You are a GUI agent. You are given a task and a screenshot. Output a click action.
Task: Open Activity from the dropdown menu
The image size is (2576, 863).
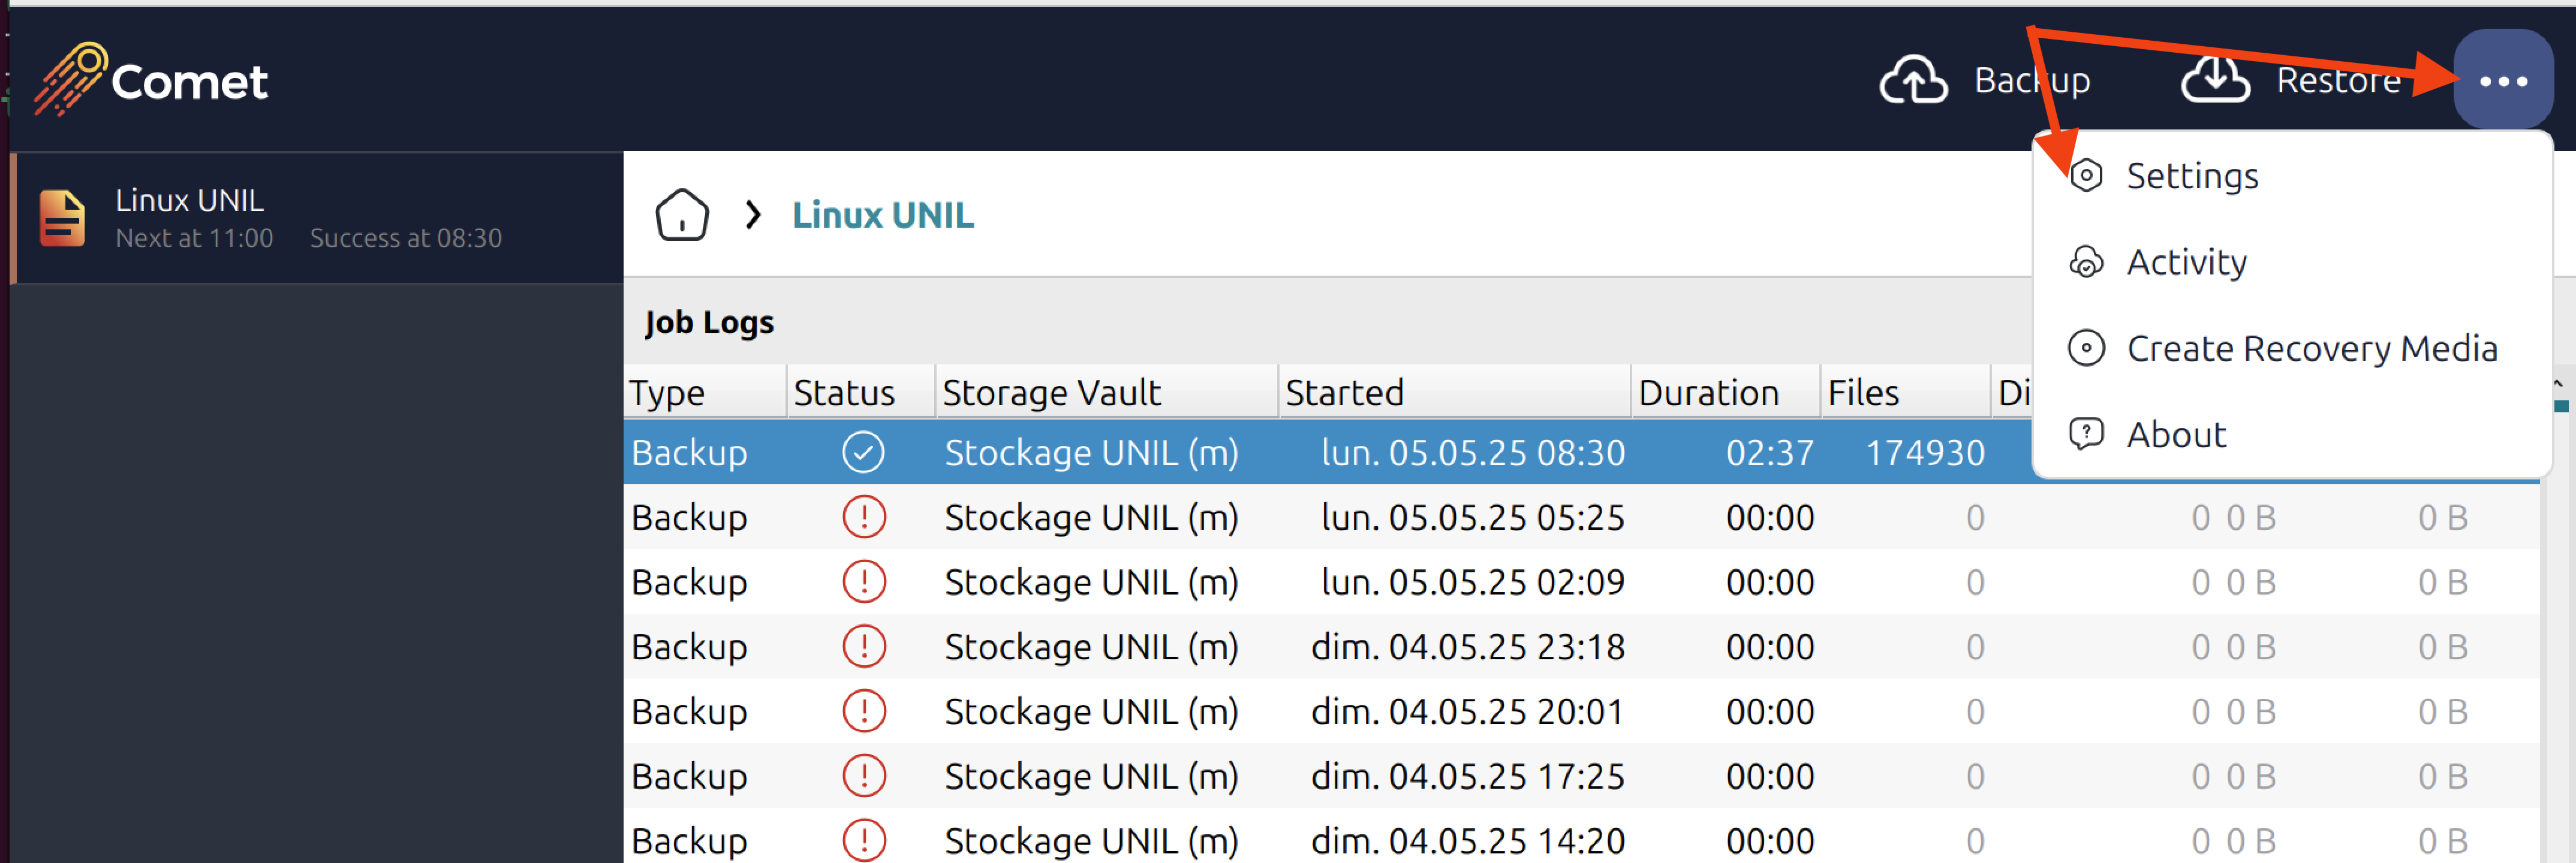tap(2186, 262)
